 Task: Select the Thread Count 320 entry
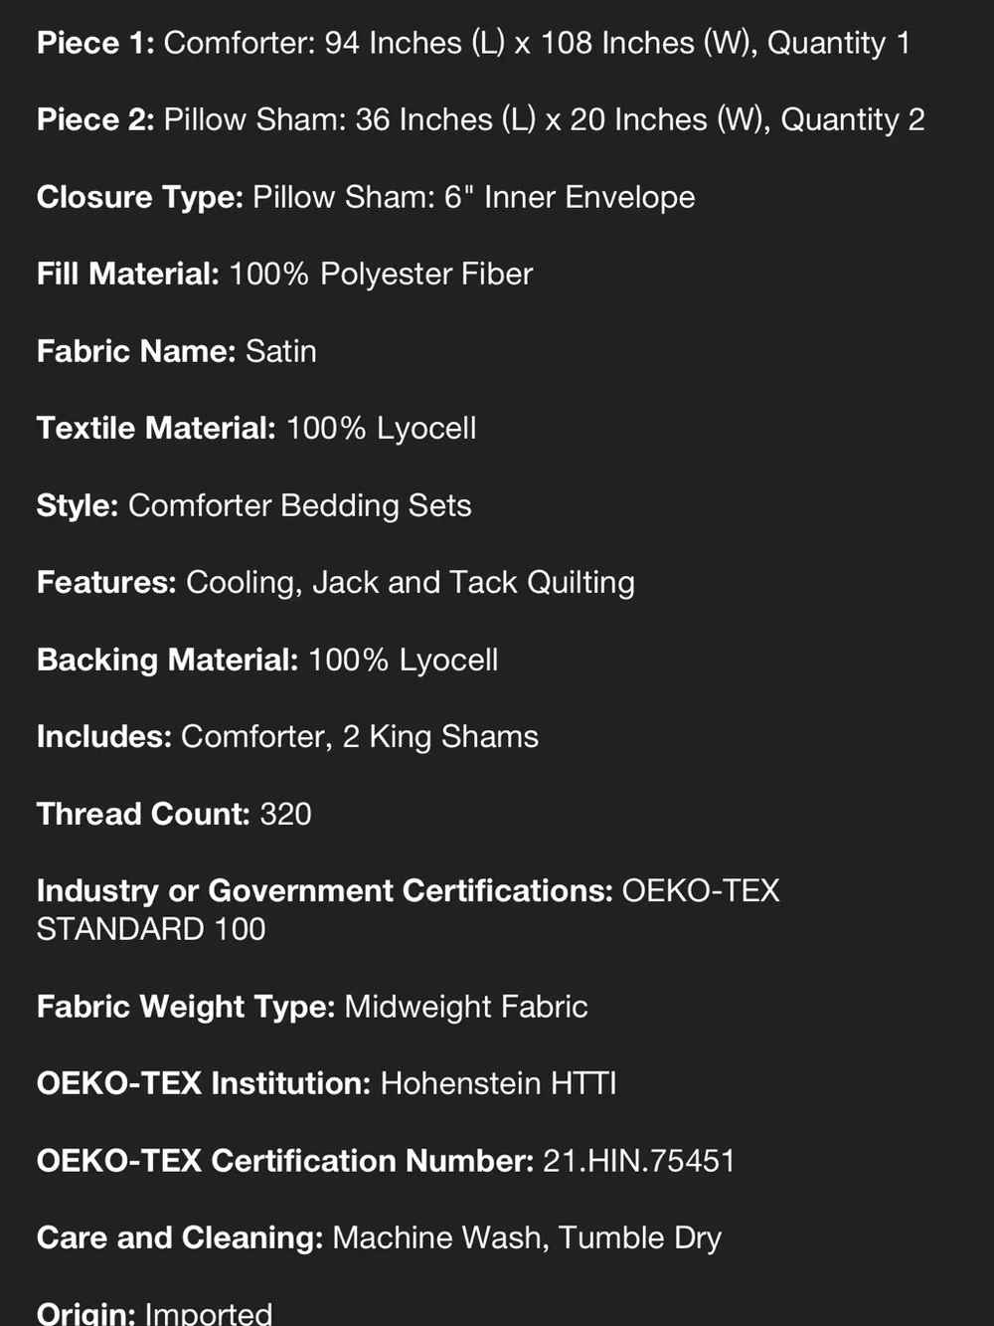(x=174, y=814)
